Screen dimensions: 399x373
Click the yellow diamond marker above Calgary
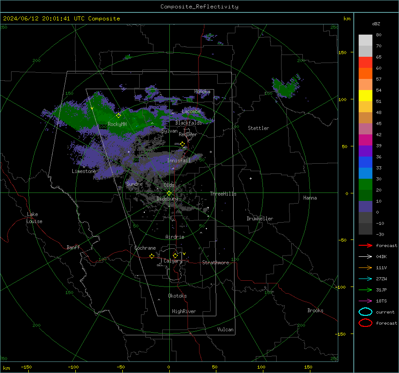(x=175, y=255)
